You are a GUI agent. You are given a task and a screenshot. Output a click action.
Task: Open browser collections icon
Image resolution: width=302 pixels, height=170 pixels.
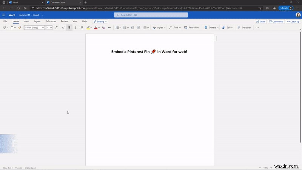pyautogui.click(x=274, y=8)
